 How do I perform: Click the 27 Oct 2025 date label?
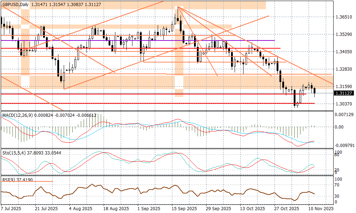287,209
